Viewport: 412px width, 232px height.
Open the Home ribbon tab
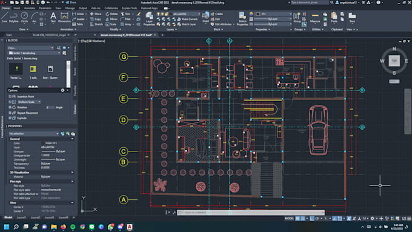point(5,8)
